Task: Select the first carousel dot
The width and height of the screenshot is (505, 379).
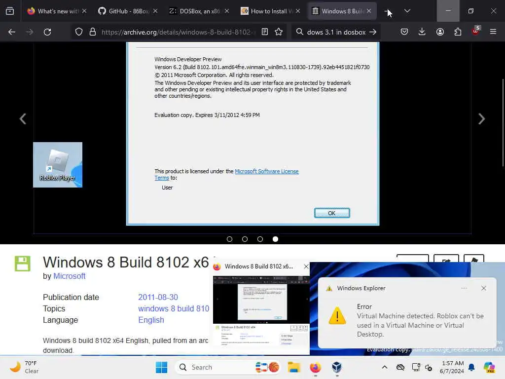Action: click(x=229, y=239)
